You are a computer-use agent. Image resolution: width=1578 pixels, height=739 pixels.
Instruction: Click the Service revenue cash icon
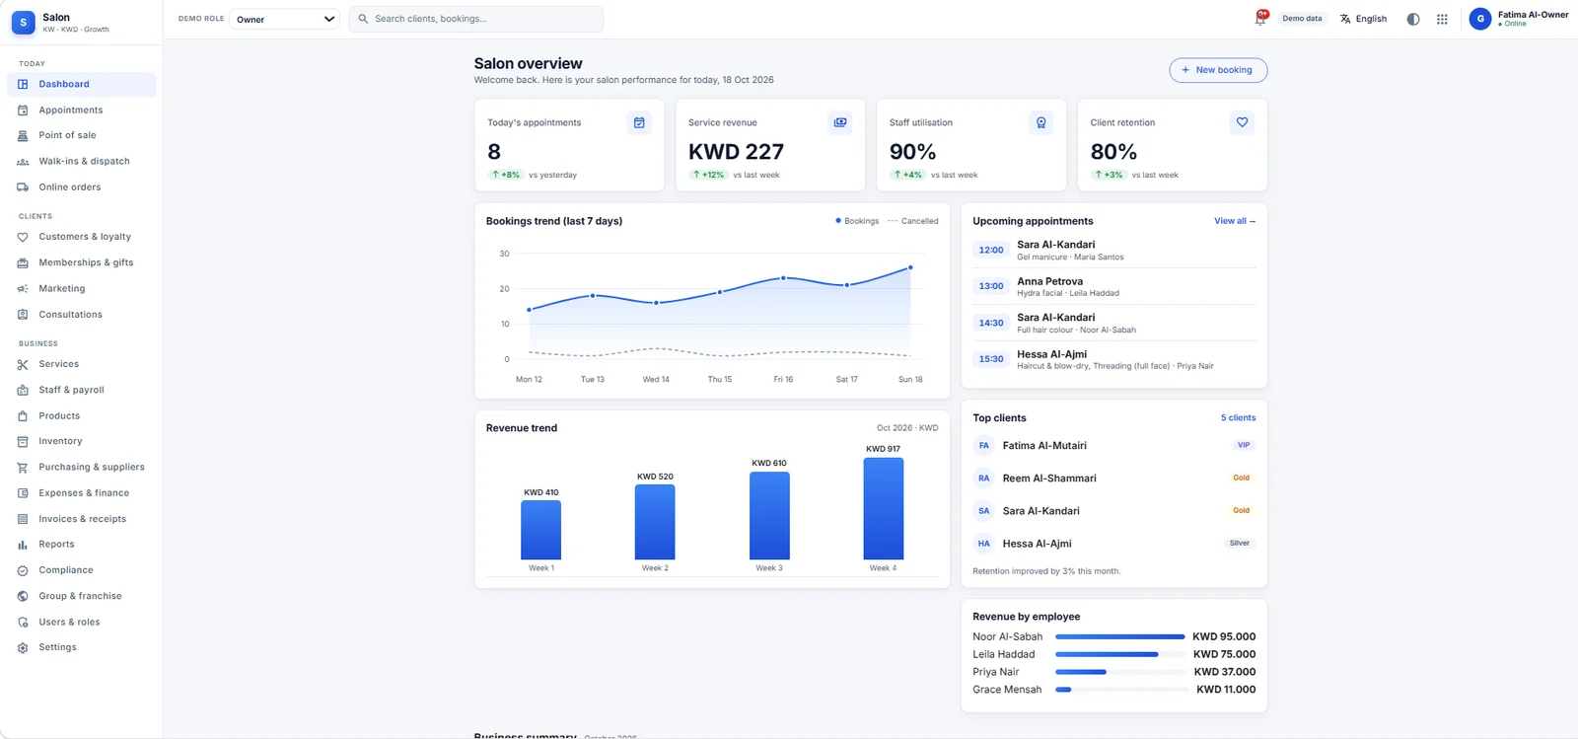pos(840,122)
